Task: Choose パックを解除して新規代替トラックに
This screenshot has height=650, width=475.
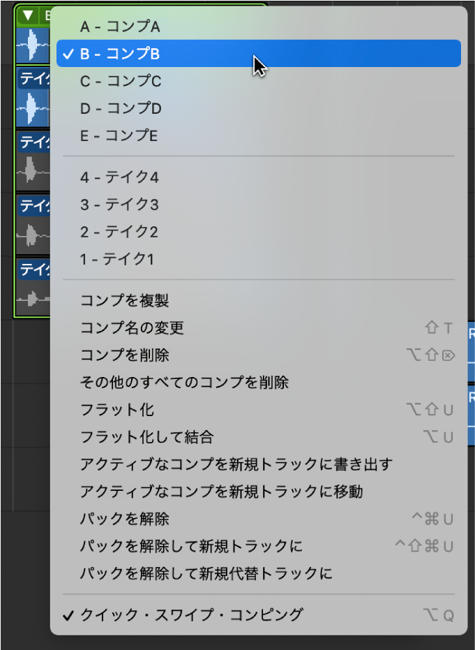Action: point(258,574)
